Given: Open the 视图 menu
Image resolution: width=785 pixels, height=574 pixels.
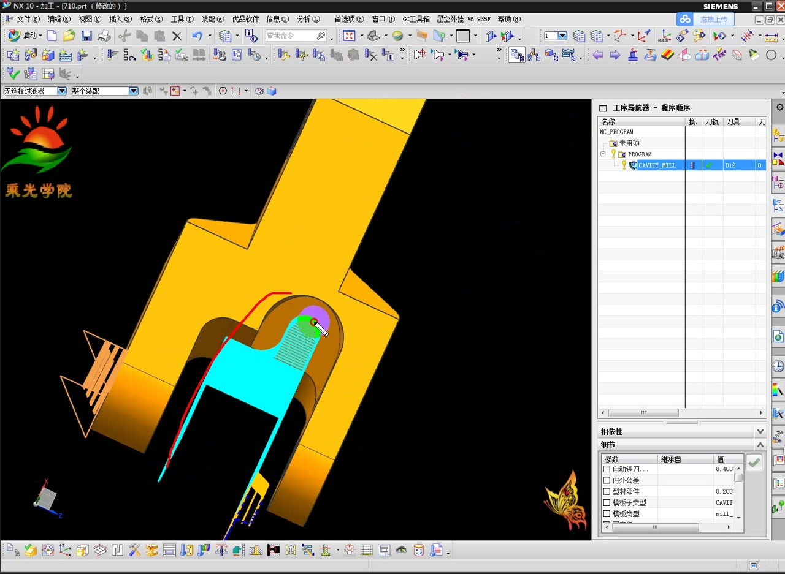Looking at the screenshot, I should [90, 19].
